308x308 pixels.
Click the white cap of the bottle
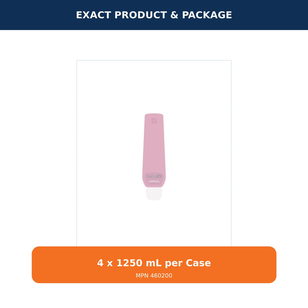(x=154, y=194)
